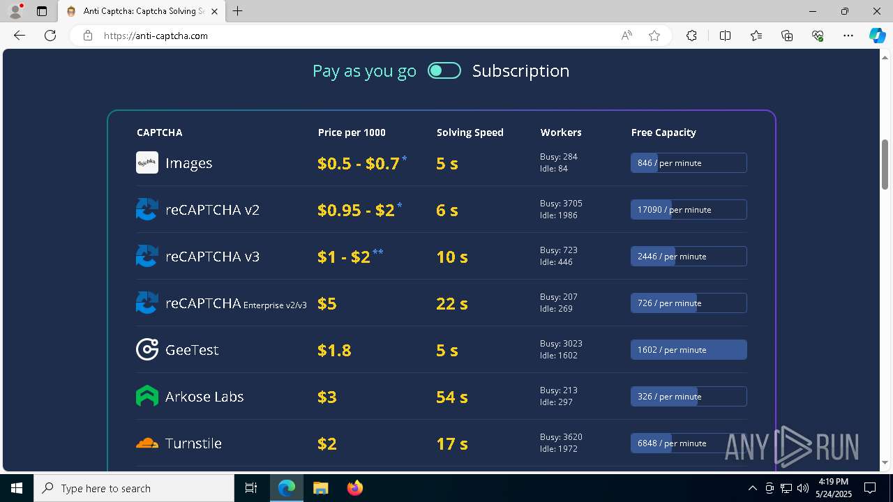Click the Turnstile Cloudflare logo icon
The width and height of the screenshot is (893, 502).
[x=147, y=443]
